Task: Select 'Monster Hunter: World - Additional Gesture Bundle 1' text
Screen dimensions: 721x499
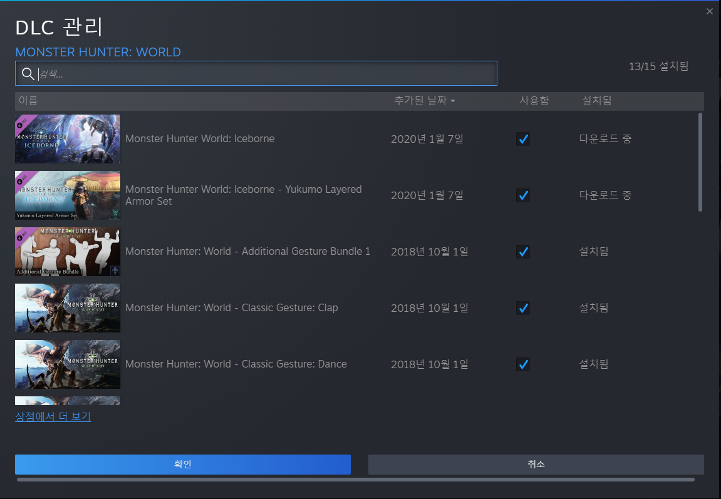Action: coord(247,251)
